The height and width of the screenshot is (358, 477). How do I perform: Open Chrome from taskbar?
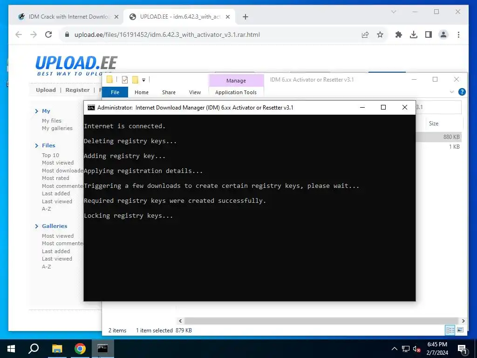click(80, 349)
